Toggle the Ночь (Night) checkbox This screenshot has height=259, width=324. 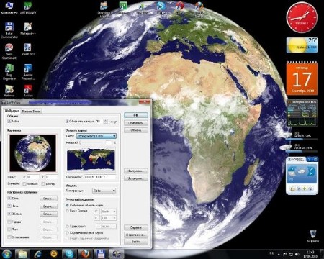[9, 206]
